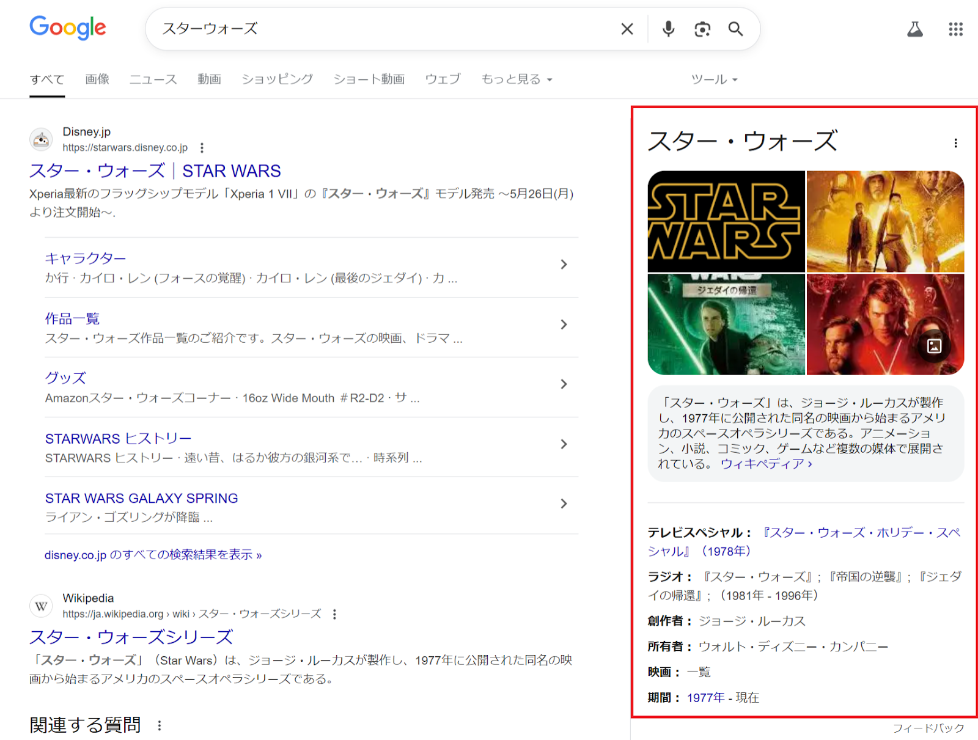
Task: Click 映画 一覧 value
Action: [699, 673]
